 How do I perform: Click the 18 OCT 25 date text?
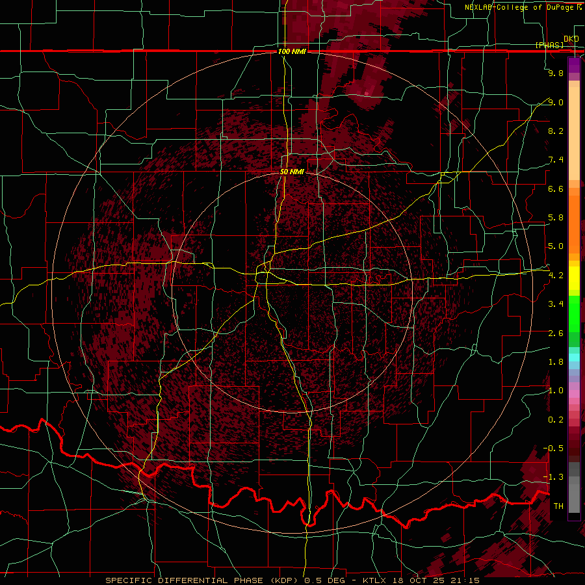tap(419, 580)
